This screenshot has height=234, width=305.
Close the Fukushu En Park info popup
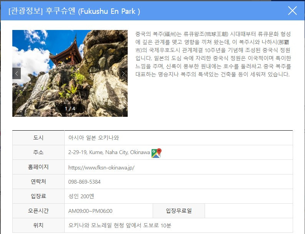click(x=292, y=11)
